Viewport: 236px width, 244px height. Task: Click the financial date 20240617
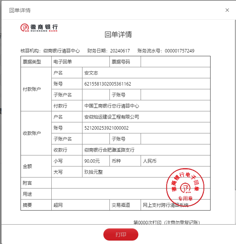coord(120,51)
